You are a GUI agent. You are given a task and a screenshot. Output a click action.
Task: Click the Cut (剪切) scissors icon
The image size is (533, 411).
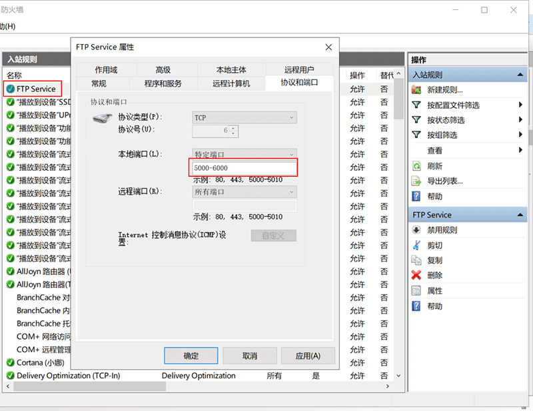pos(416,245)
